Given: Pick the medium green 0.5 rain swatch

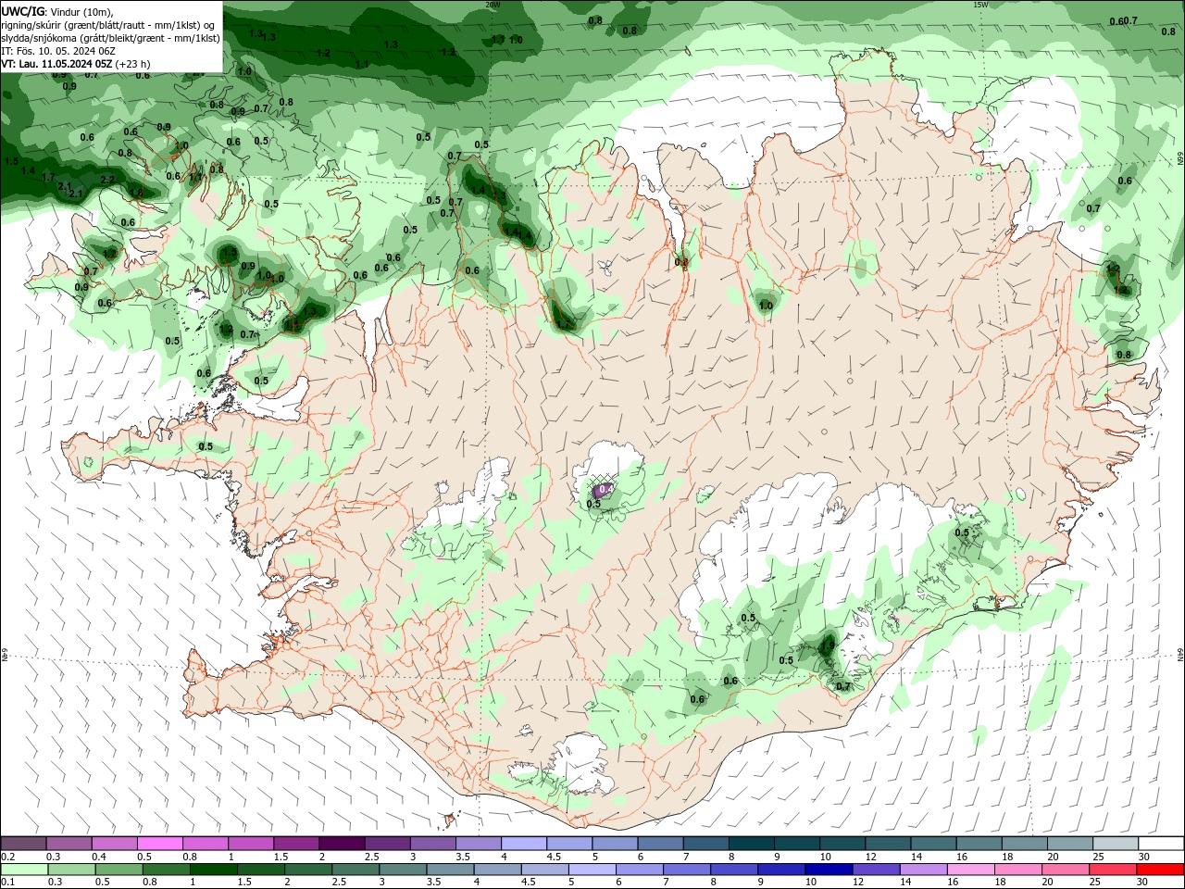Looking at the screenshot, I should point(118,870).
